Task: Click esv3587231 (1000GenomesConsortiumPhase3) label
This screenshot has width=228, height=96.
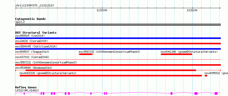Action: point(46,62)
